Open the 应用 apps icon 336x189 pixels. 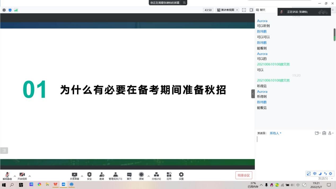[x=169, y=175]
